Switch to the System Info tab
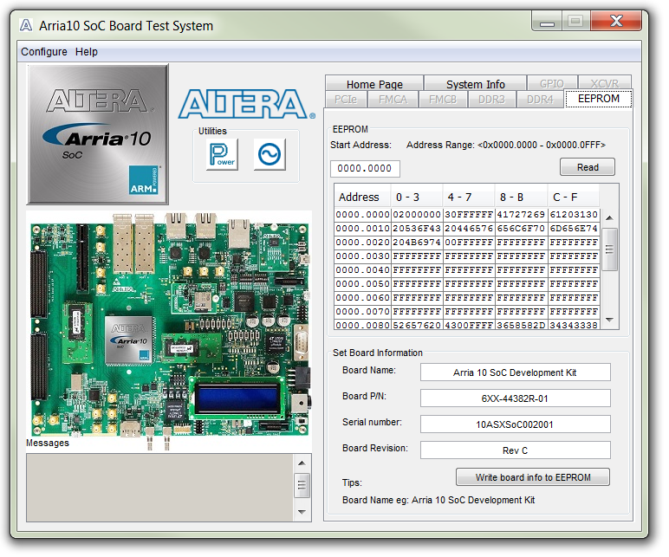 coord(476,84)
